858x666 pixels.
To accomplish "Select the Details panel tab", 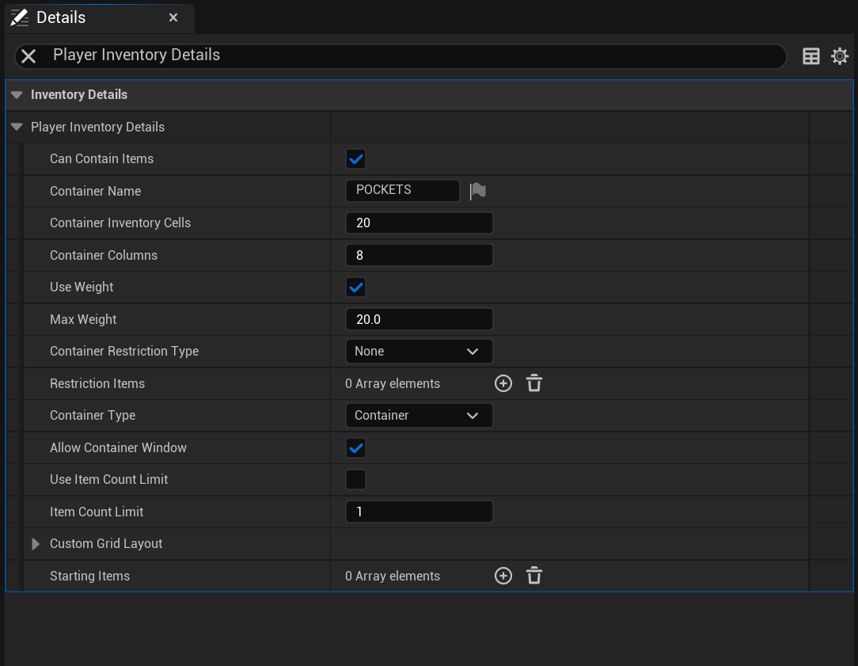I will point(62,17).
